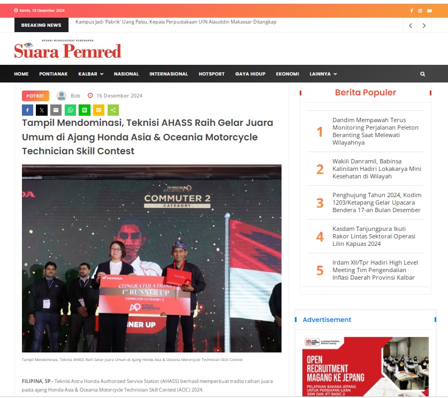The height and width of the screenshot is (398, 448).
Task: Read popular story about Wakili Danramil, Babinsa
Action: coord(377,169)
